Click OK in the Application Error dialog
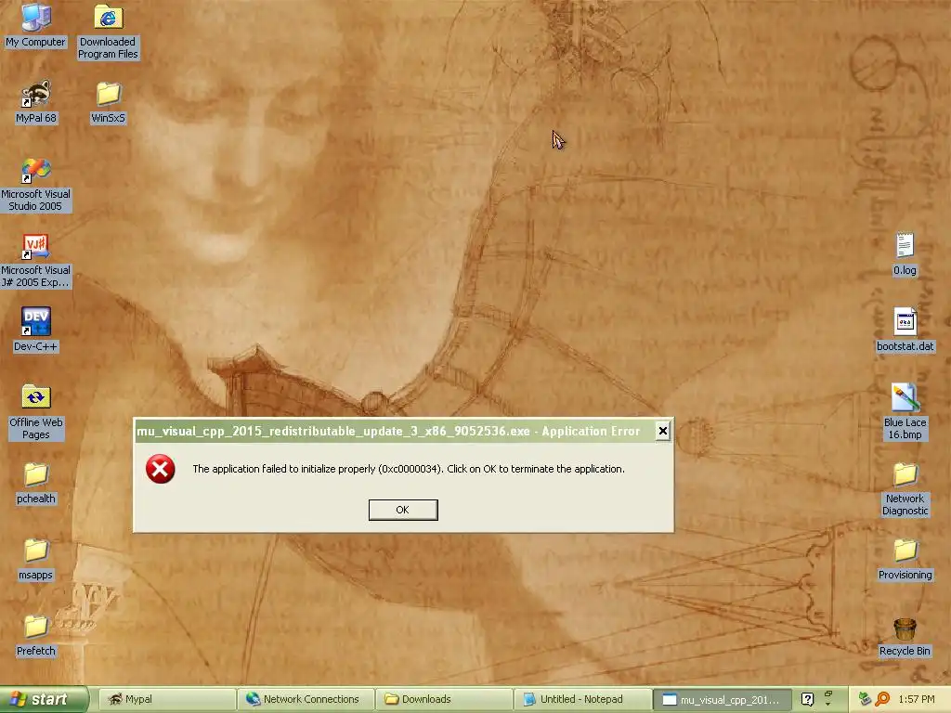951x713 pixels. [403, 510]
